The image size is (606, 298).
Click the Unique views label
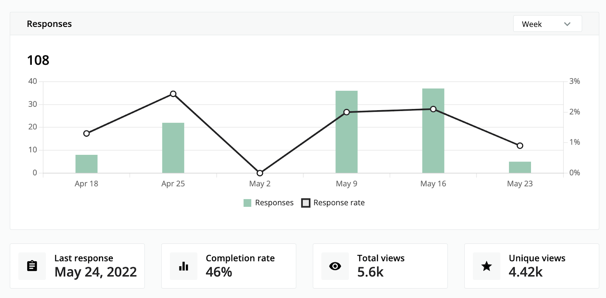[537, 258]
